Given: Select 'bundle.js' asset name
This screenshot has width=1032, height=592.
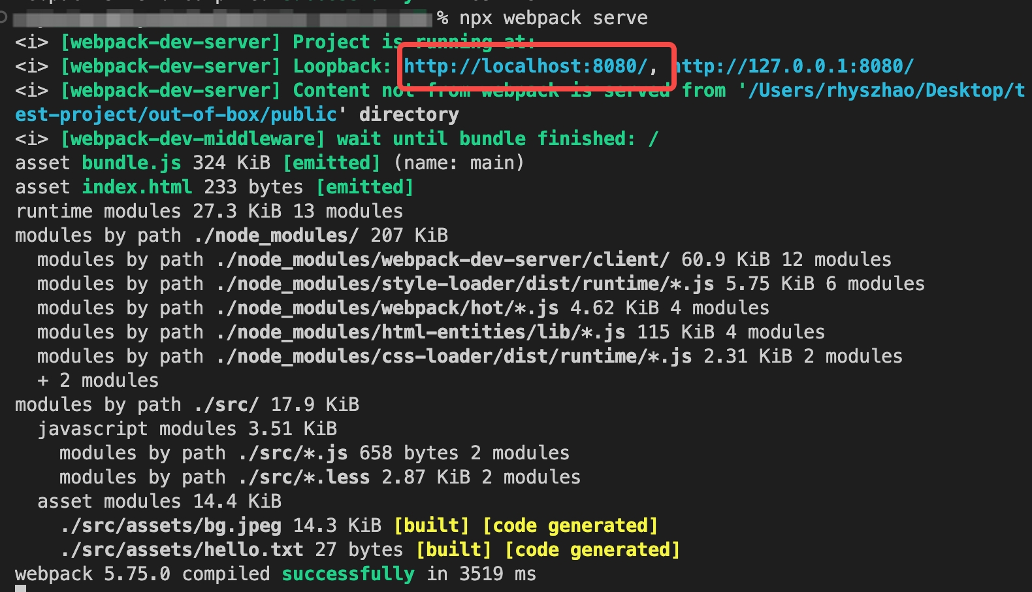Looking at the screenshot, I should (x=131, y=163).
